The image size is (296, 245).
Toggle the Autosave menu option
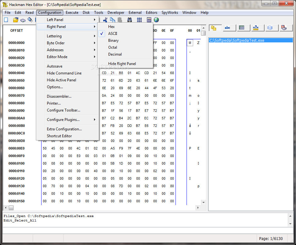pyautogui.click(x=68, y=66)
